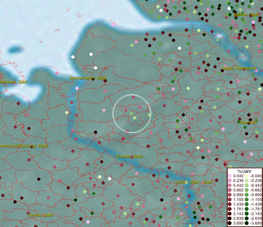
Task: Pick the green swatch for -0.899
Action: click(x=247, y=195)
